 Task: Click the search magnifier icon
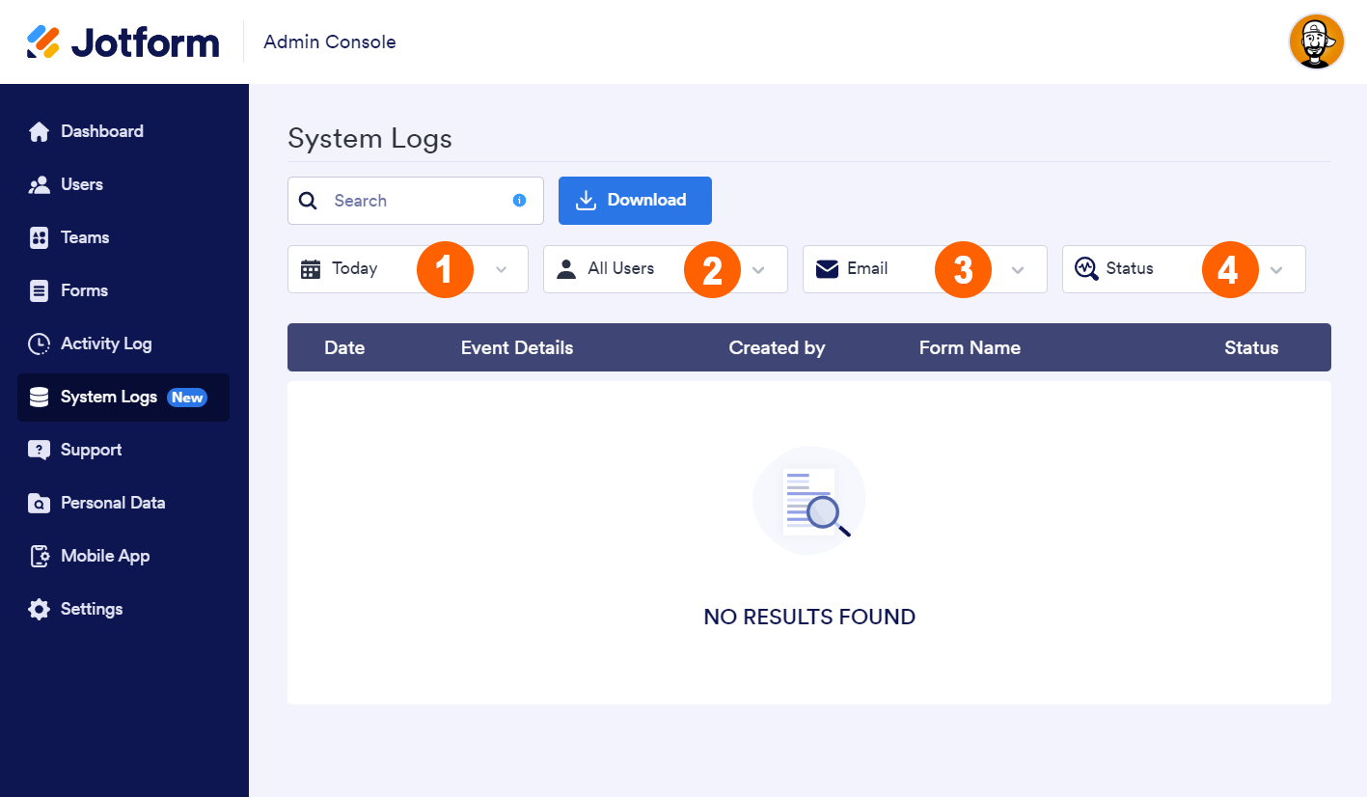[308, 201]
